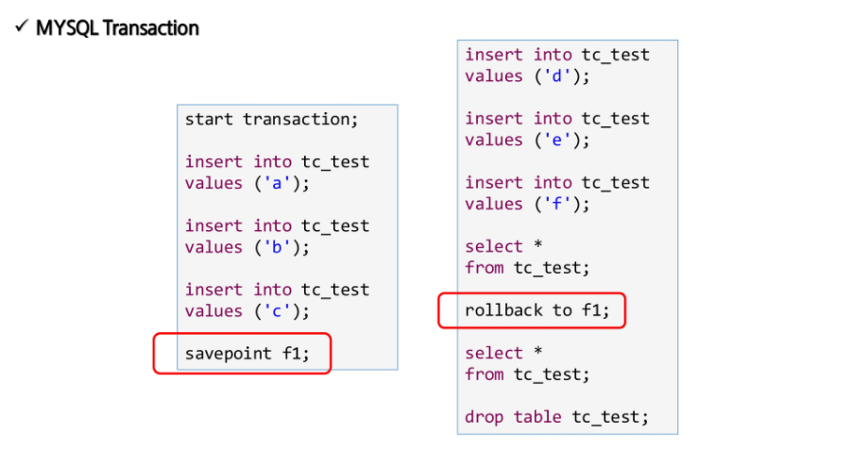Click the blue 'b' string literal

pyautogui.click(x=276, y=247)
